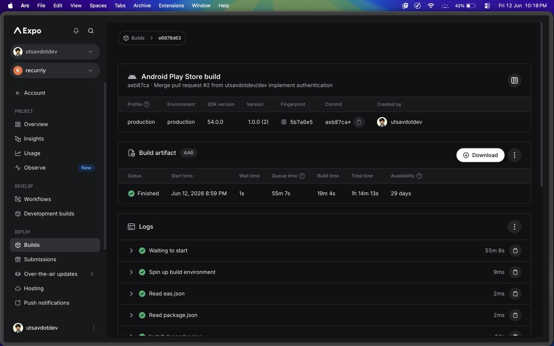554x346 pixels.
Task: Open Workflows in the sidebar
Action: [55, 199]
